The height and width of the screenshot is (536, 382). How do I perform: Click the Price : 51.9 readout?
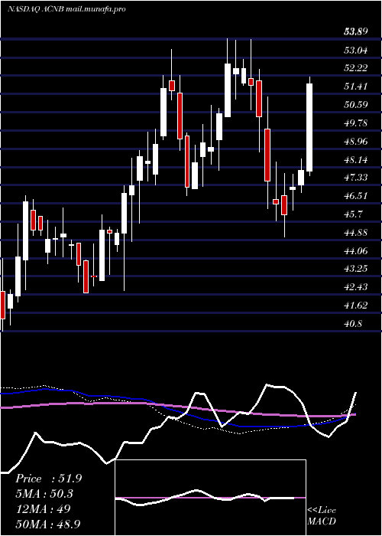click(x=48, y=479)
